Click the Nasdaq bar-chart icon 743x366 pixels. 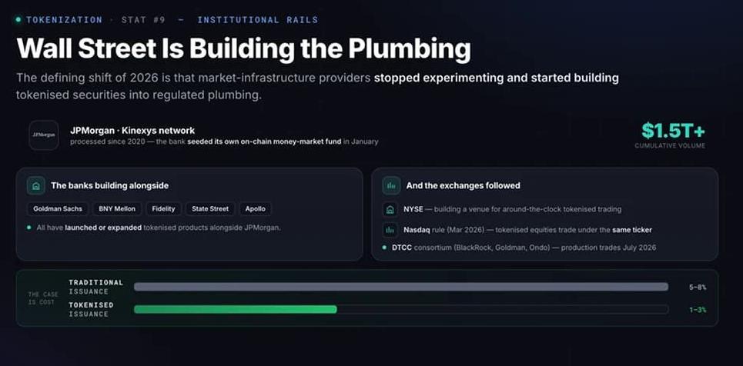coord(390,230)
